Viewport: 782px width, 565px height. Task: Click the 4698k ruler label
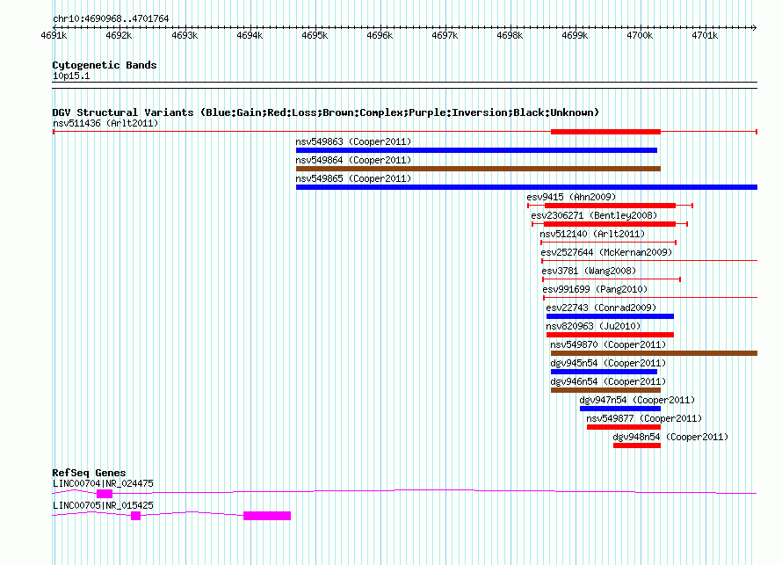pyautogui.click(x=510, y=35)
